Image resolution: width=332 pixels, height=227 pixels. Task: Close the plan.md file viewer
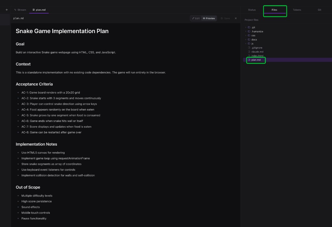236,18
